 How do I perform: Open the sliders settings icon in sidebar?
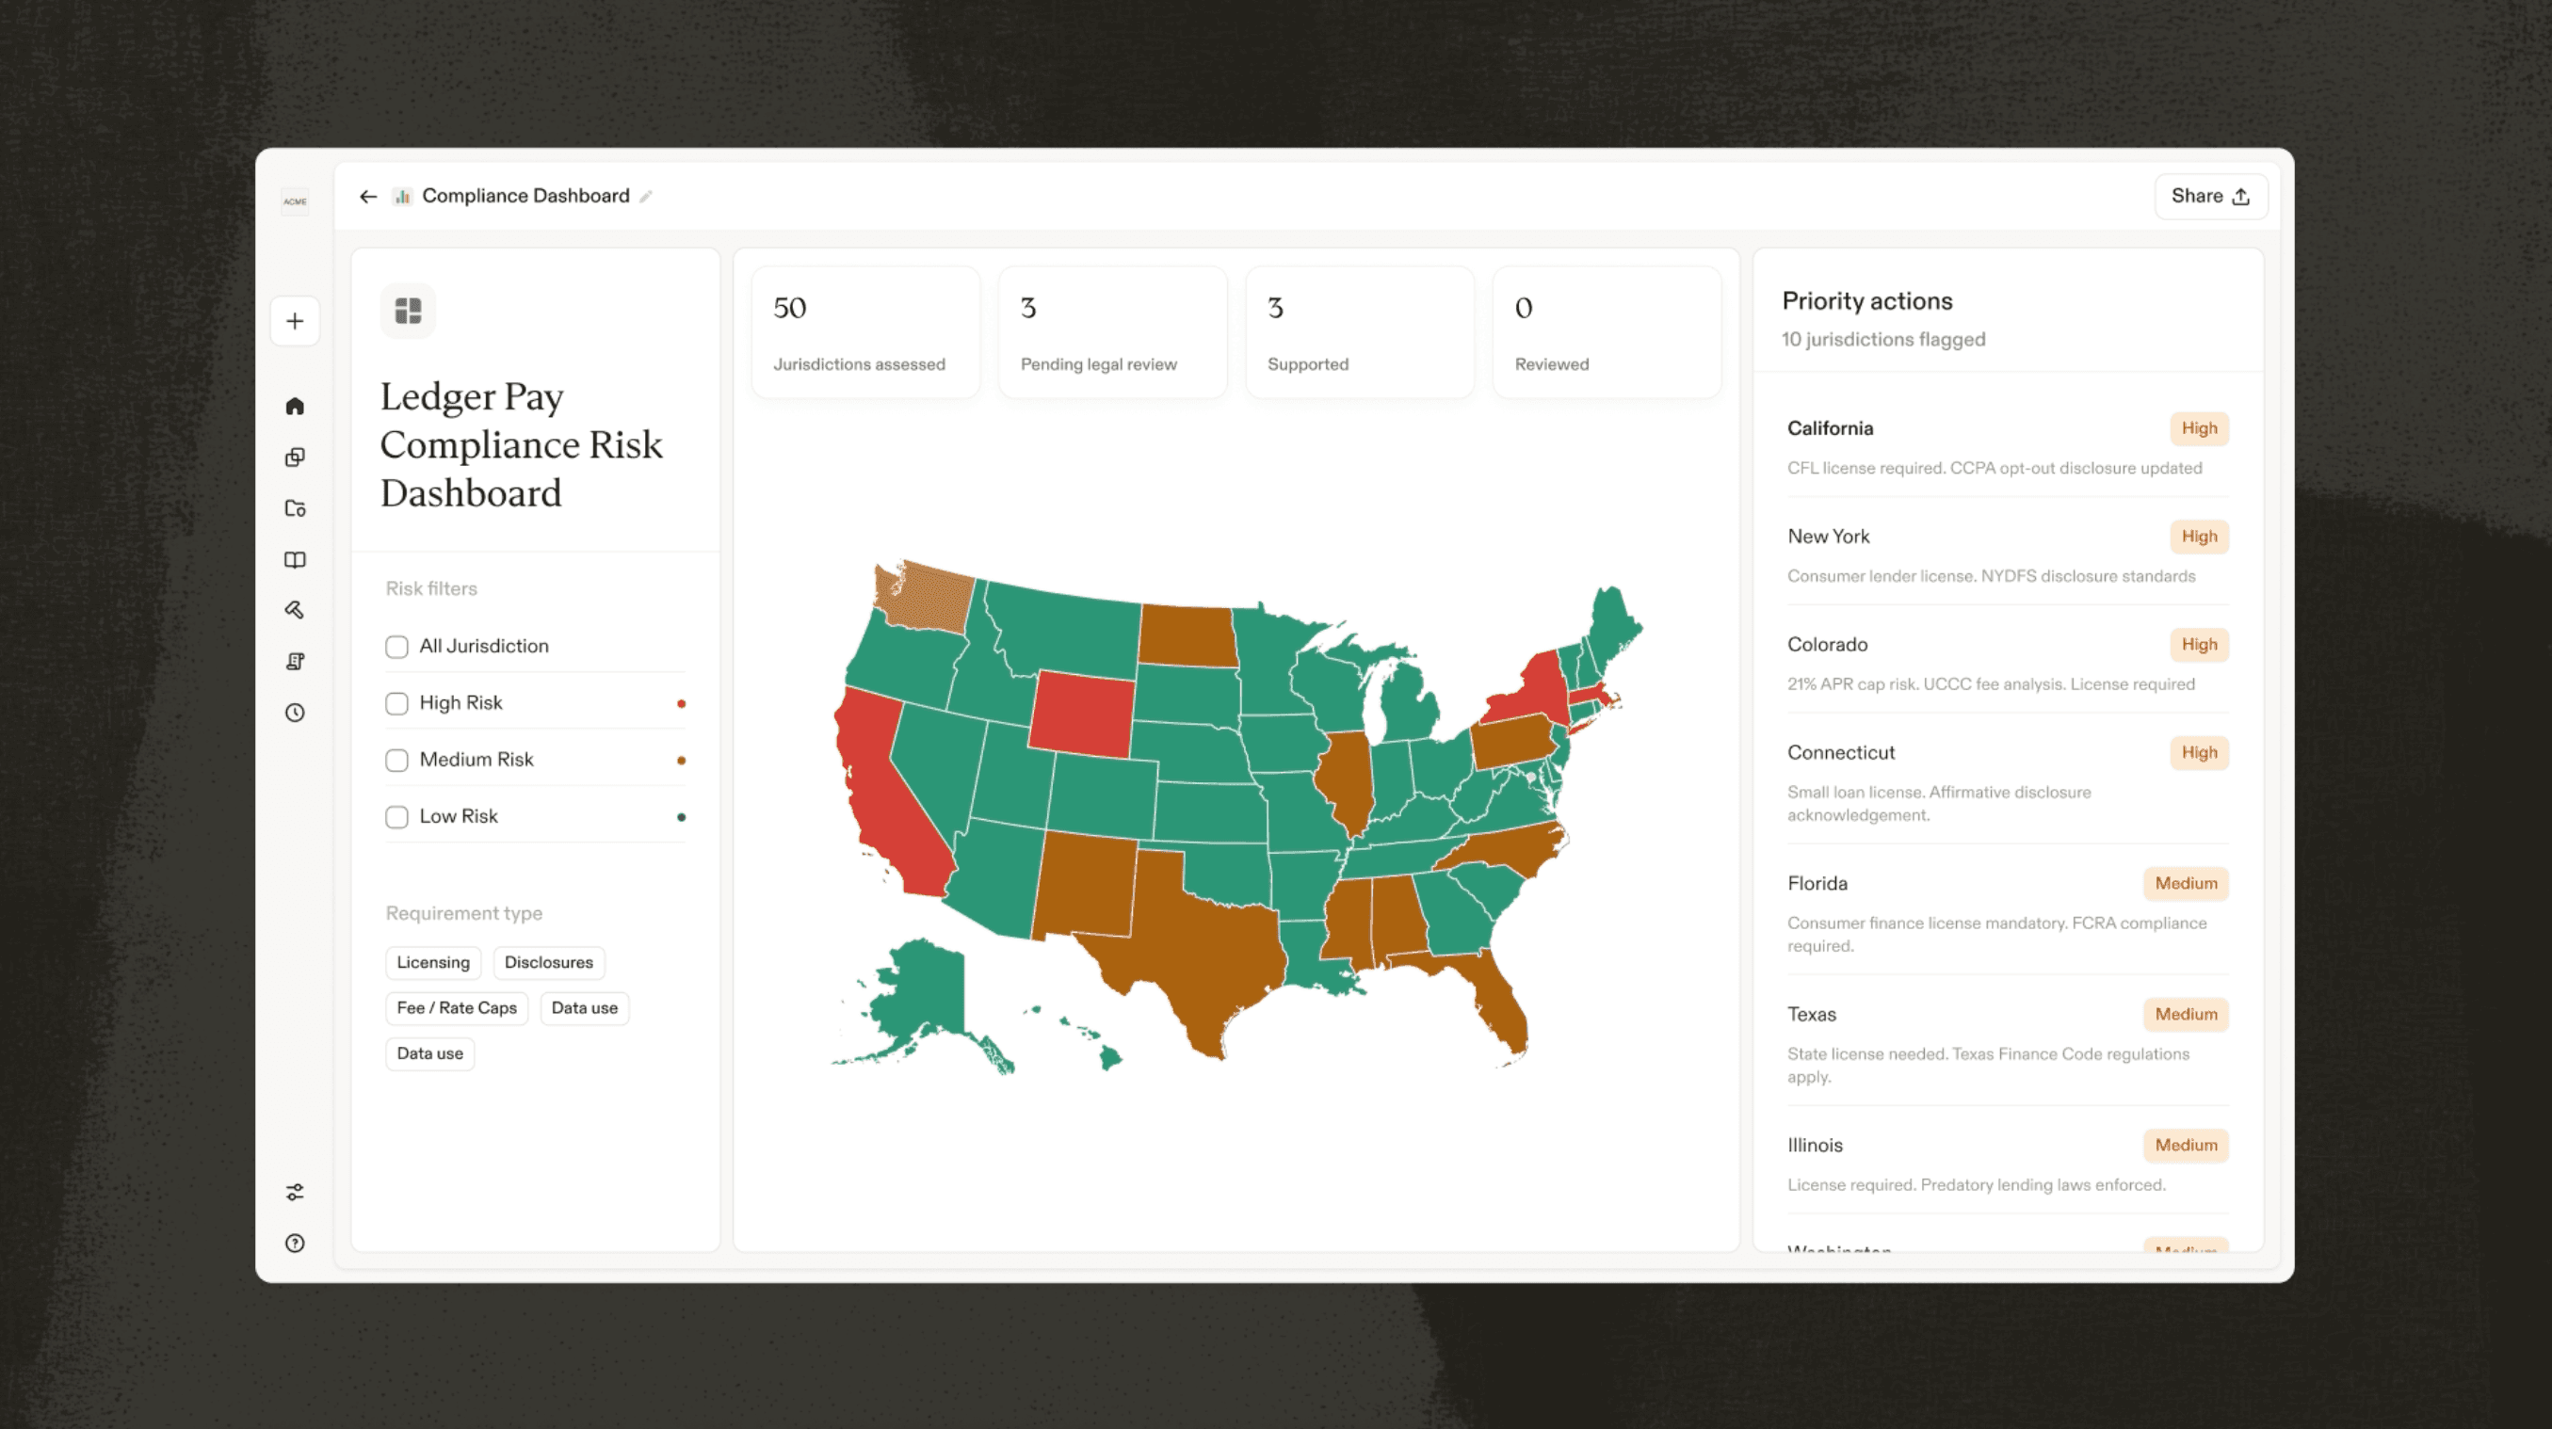pyautogui.click(x=294, y=1193)
